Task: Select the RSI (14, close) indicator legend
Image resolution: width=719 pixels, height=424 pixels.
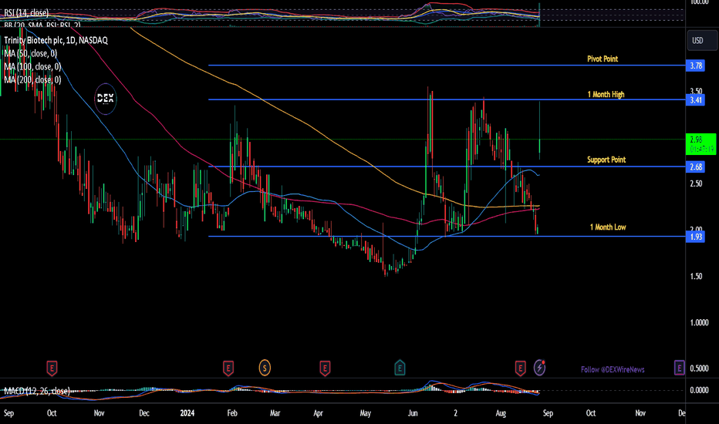Action: pyautogui.click(x=26, y=12)
